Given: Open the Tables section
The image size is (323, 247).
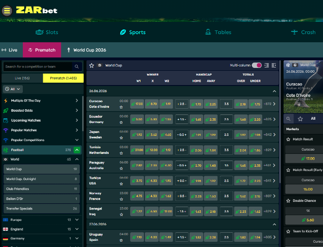Looking at the screenshot, I should pos(218,32).
